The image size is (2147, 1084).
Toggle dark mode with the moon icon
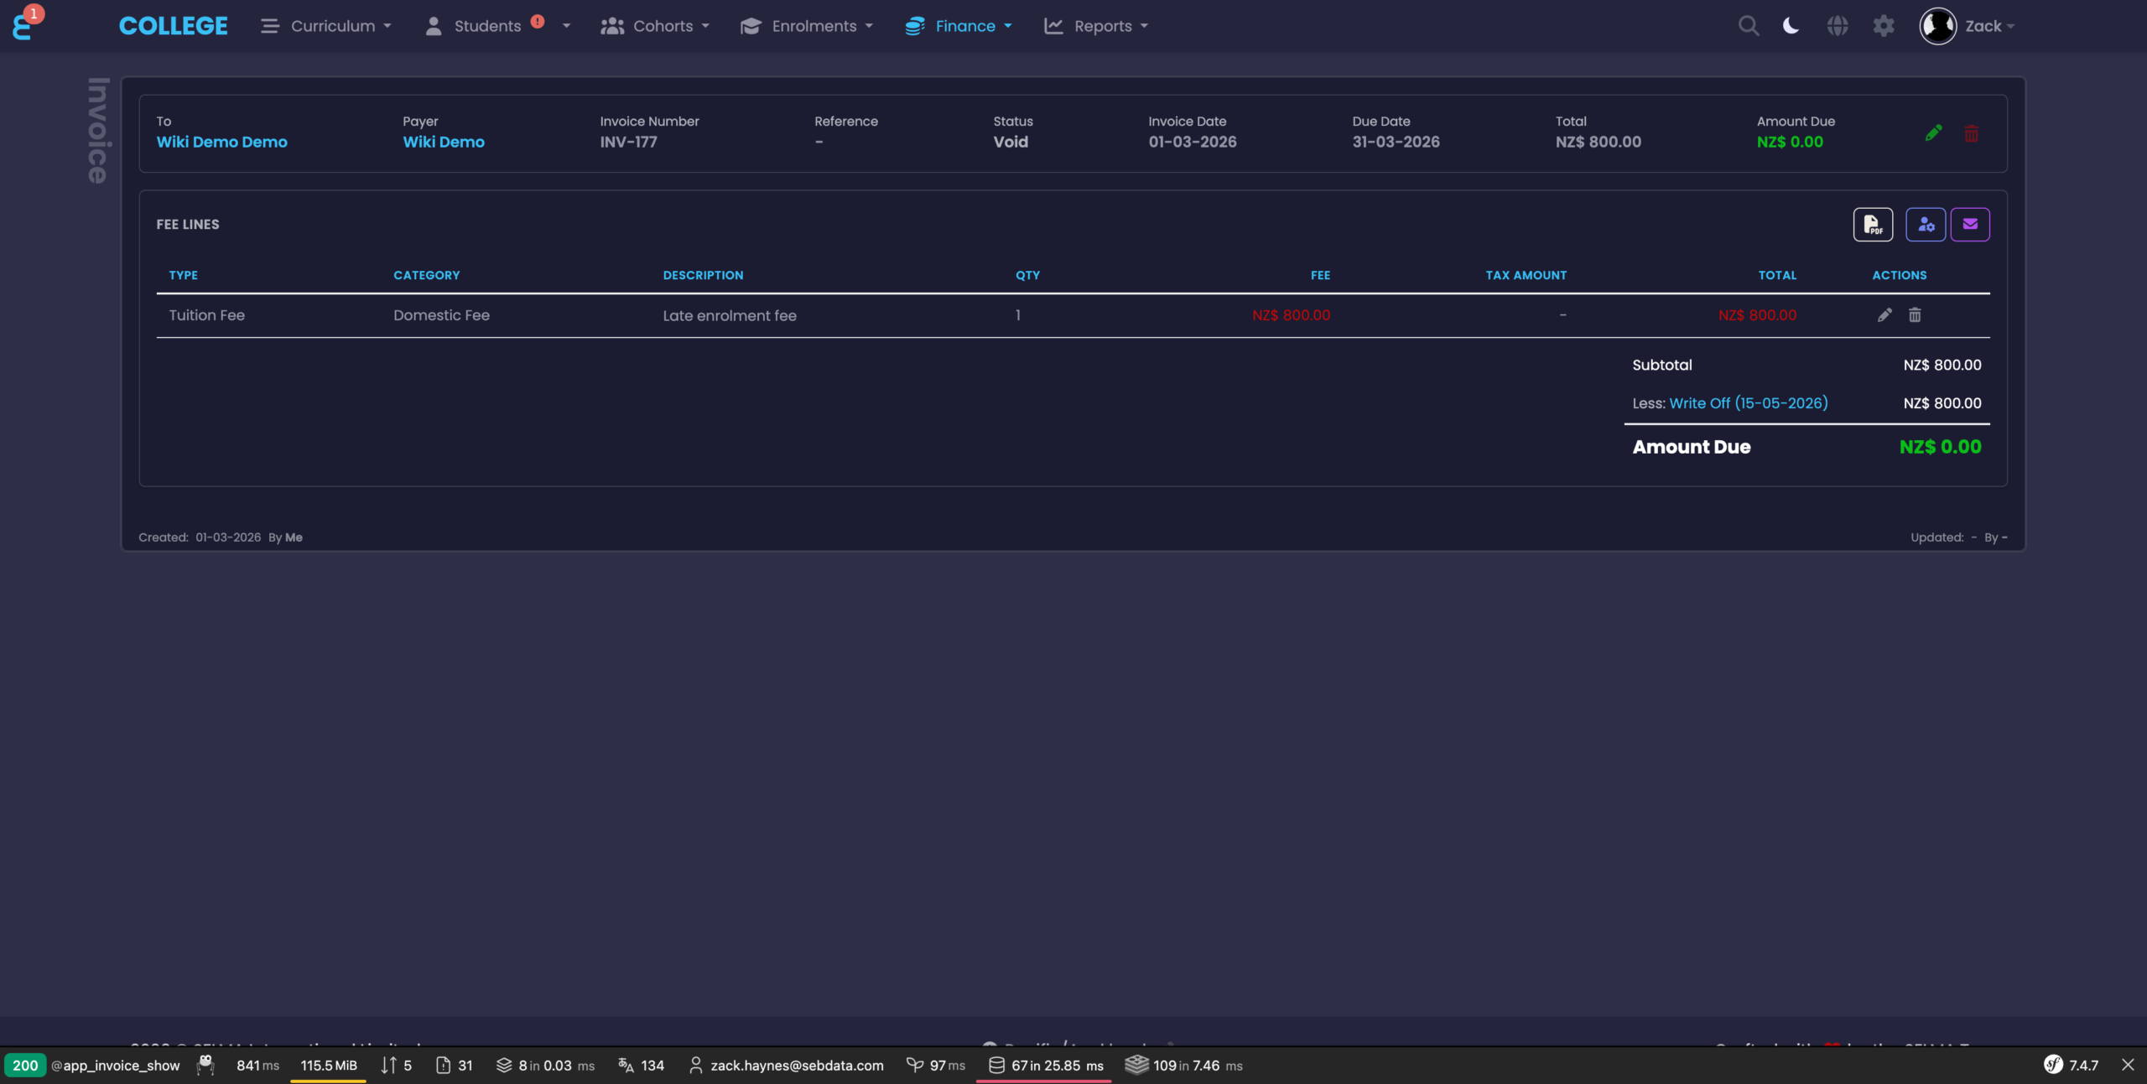(x=1791, y=26)
